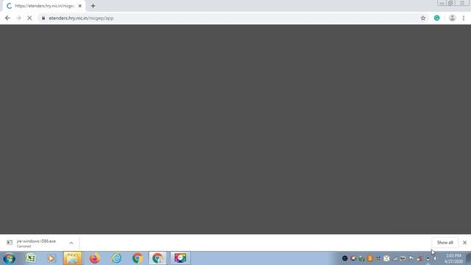Open Chrome's three-dot menu
Image resolution: width=471 pixels, height=265 pixels.
point(464,18)
